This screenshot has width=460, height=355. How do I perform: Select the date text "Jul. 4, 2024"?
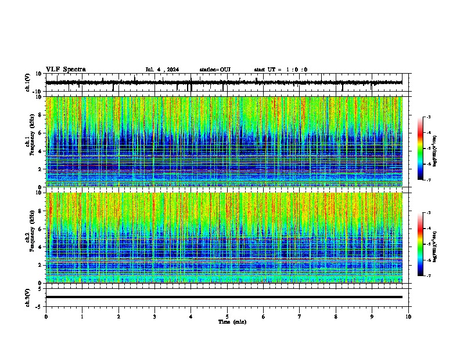[162, 70]
